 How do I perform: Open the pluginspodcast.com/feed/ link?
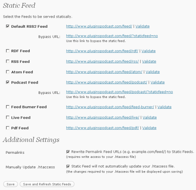pos(99,26)
